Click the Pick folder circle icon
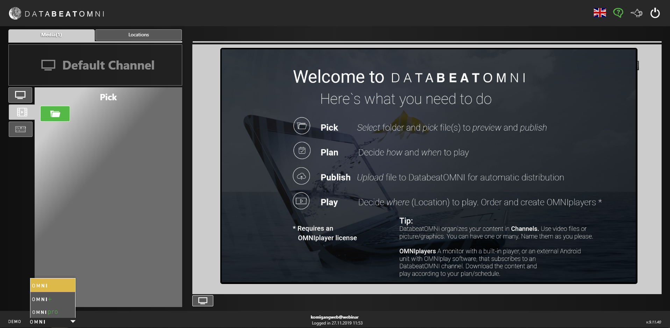The image size is (670, 328). pos(302,126)
